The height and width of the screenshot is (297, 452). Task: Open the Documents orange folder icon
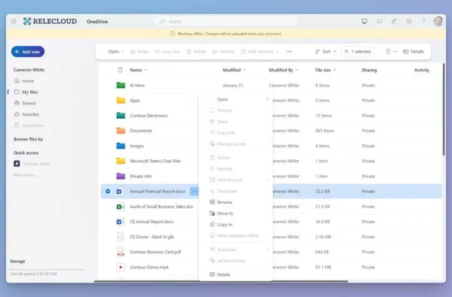120,130
